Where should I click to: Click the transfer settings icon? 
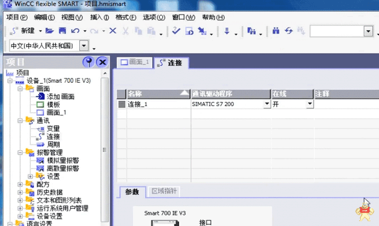[202, 31]
